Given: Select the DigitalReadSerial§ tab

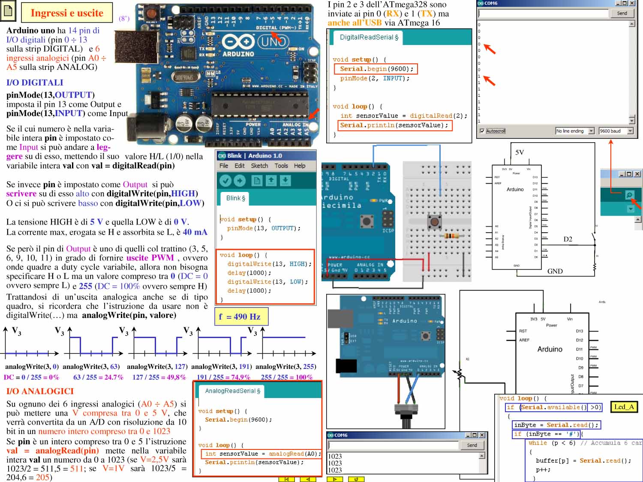Looking at the screenshot, I should (369, 37).
